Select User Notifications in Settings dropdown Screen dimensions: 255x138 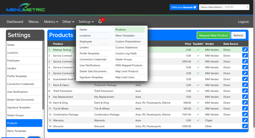94,65
